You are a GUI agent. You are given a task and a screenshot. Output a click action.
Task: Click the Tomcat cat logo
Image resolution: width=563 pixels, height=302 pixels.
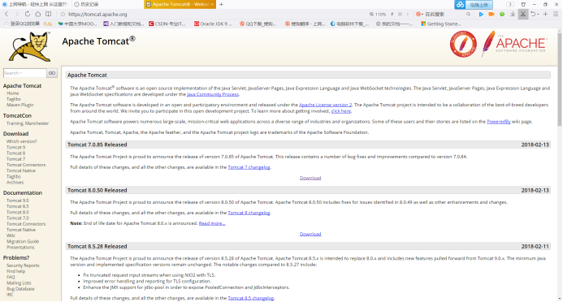pos(30,46)
